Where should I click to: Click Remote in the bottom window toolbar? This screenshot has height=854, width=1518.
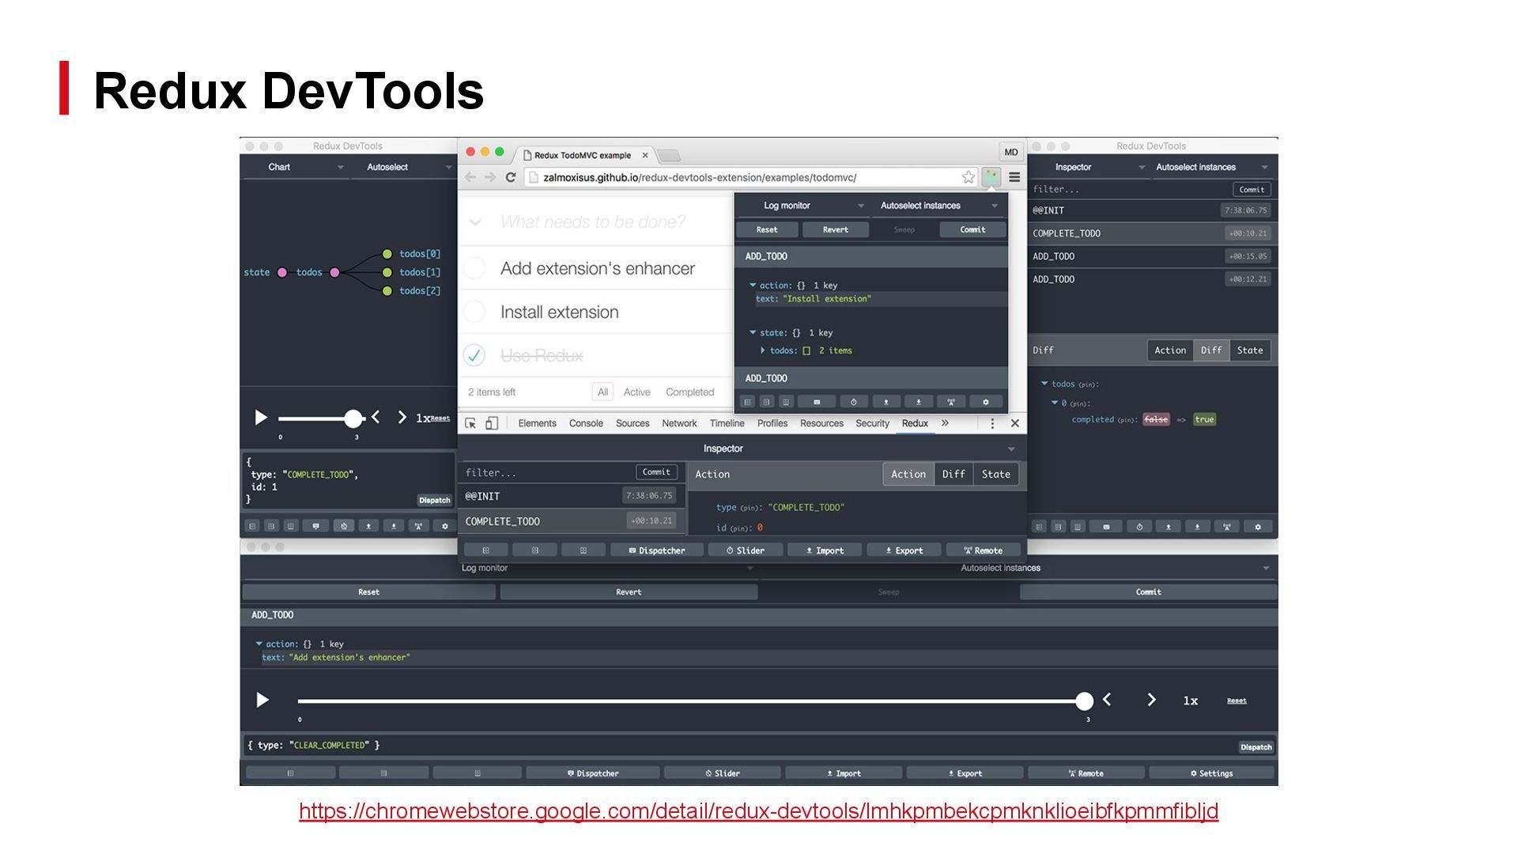(1086, 773)
